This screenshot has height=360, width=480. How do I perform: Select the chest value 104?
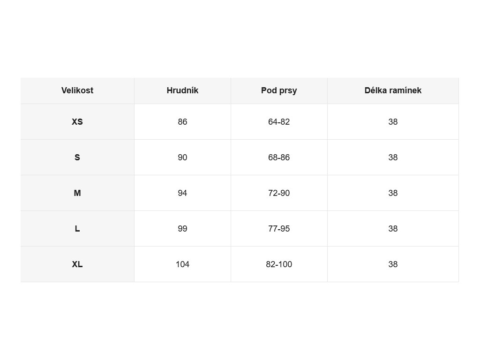pyautogui.click(x=182, y=264)
